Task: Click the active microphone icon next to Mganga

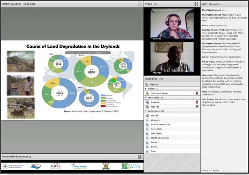Action: 197,107
